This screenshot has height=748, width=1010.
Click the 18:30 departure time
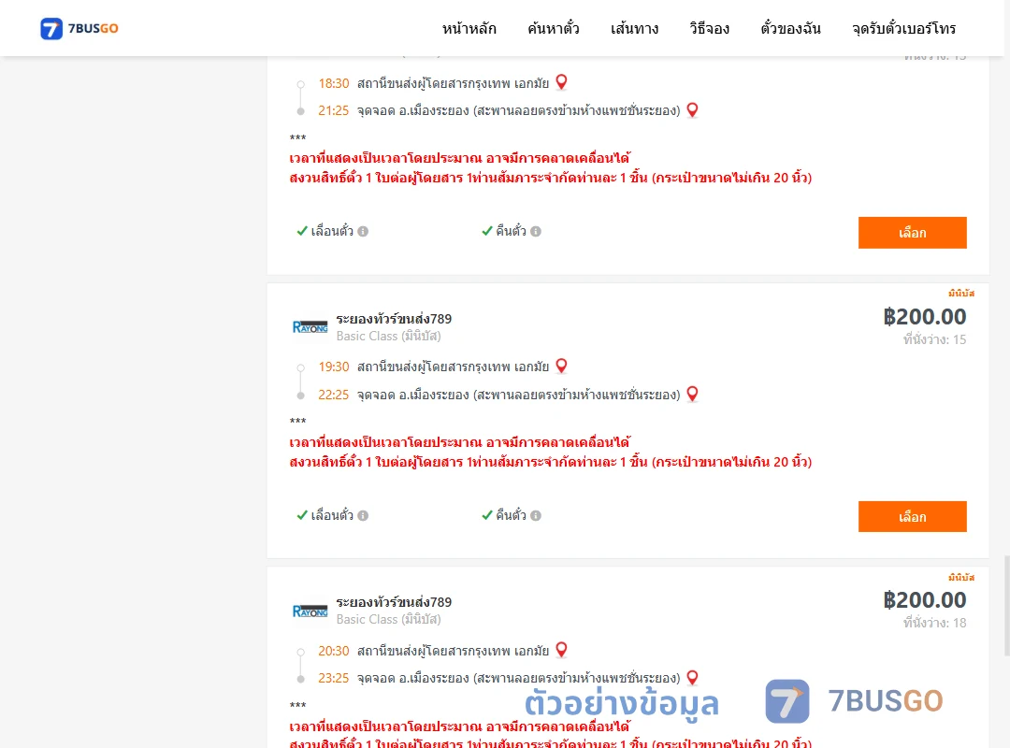coord(334,84)
